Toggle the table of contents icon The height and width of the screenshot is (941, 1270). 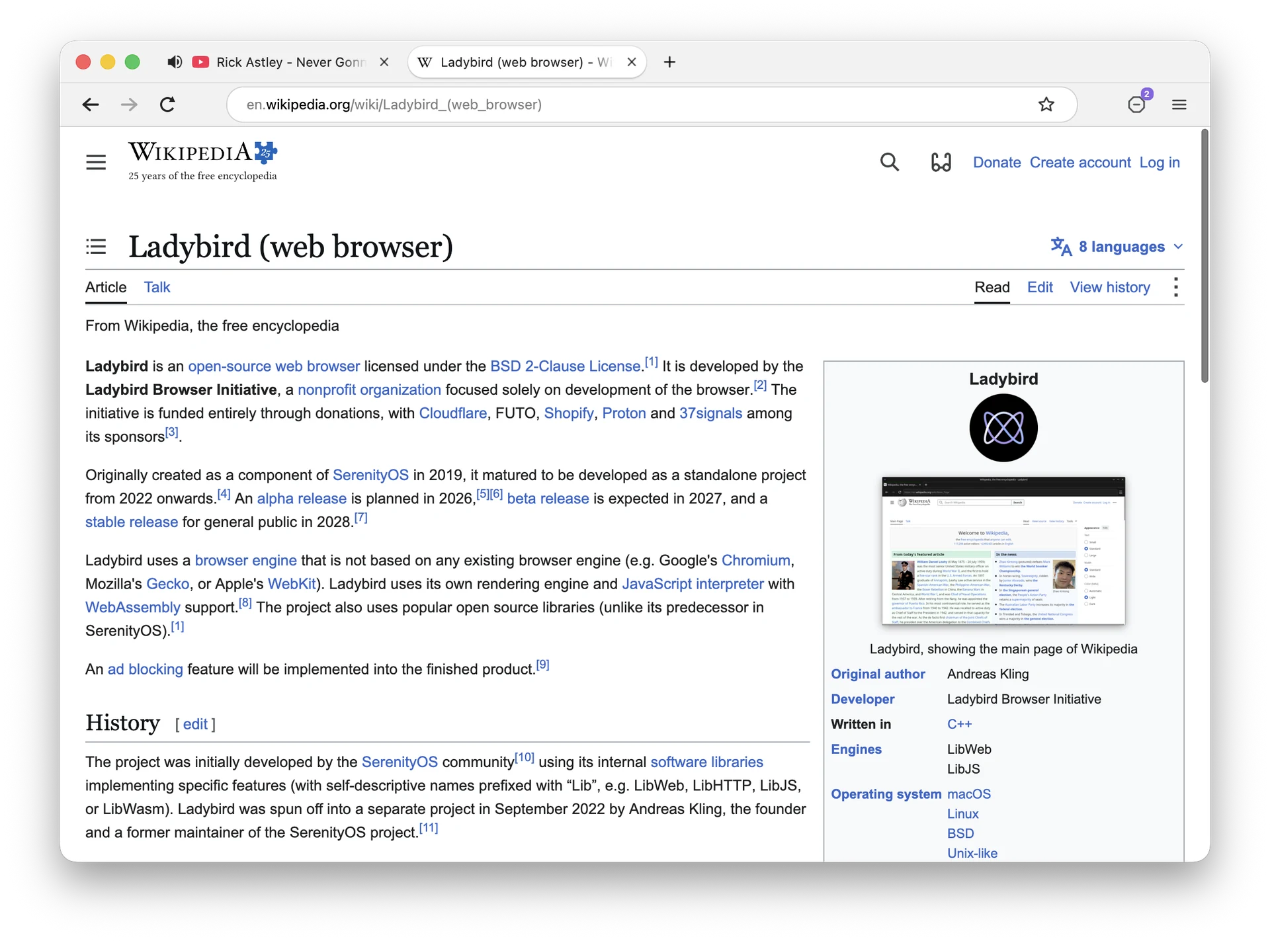point(96,247)
